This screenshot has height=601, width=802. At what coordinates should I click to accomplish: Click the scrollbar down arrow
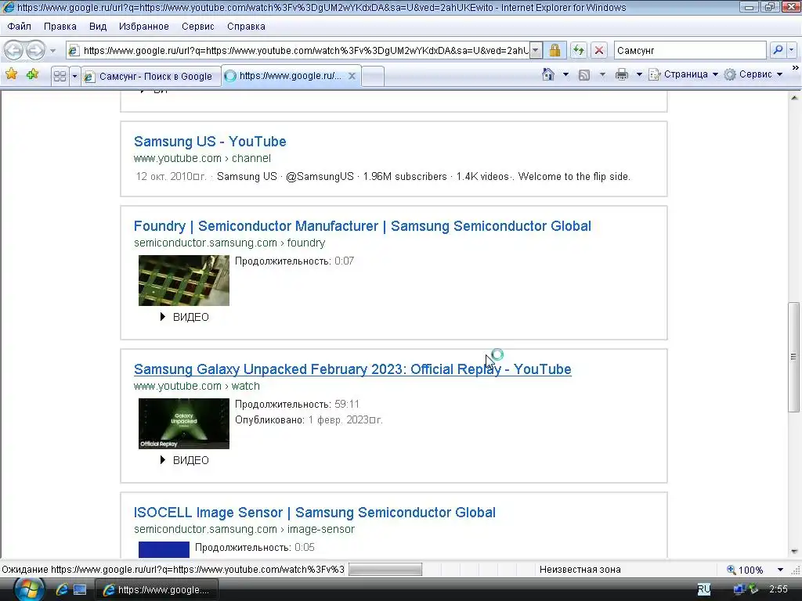coord(793,552)
